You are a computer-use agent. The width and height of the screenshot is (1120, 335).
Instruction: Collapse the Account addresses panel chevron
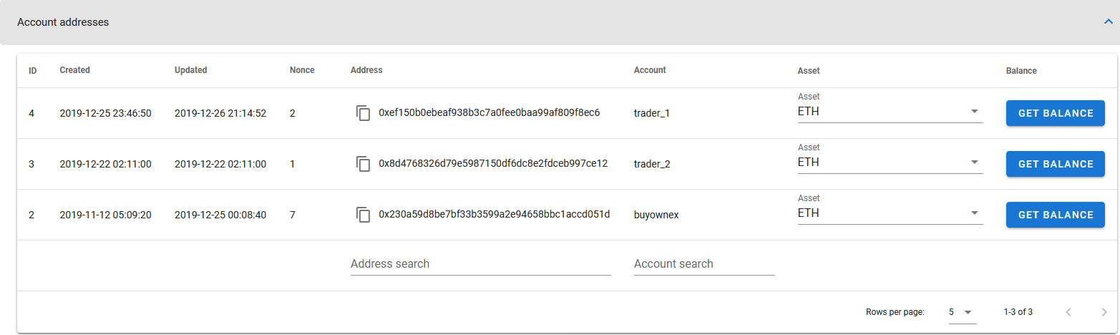pyautogui.click(x=1109, y=22)
